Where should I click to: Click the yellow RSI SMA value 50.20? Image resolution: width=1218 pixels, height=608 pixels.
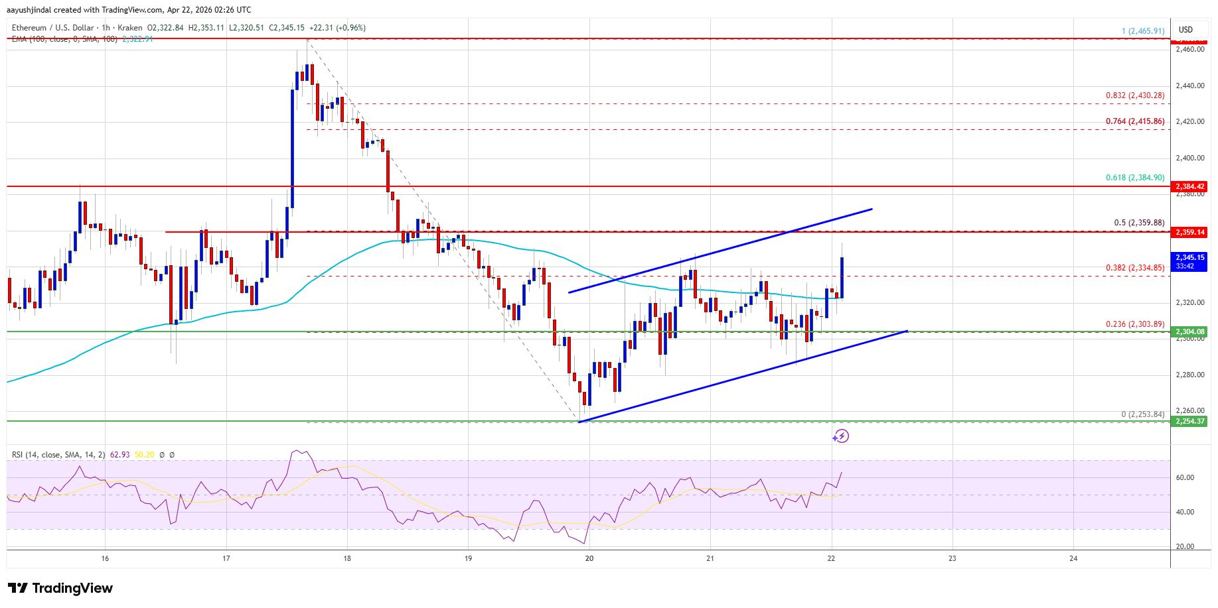coord(143,455)
